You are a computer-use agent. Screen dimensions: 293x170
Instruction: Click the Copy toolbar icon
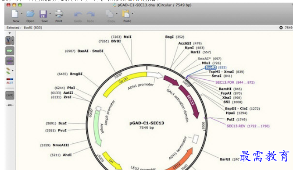[x=110, y=14]
